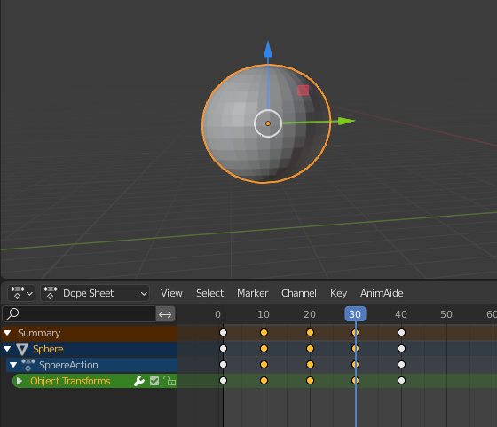Open the AnimAide menu
The image size is (497, 427).
tap(382, 293)
